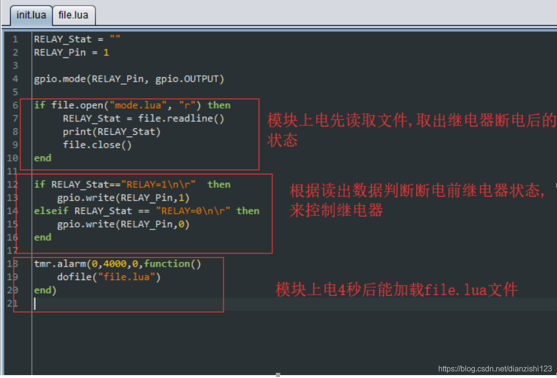This screenshot has height=378, width=557.
Task: Click the file.close() line
Action: coord(97,145)
